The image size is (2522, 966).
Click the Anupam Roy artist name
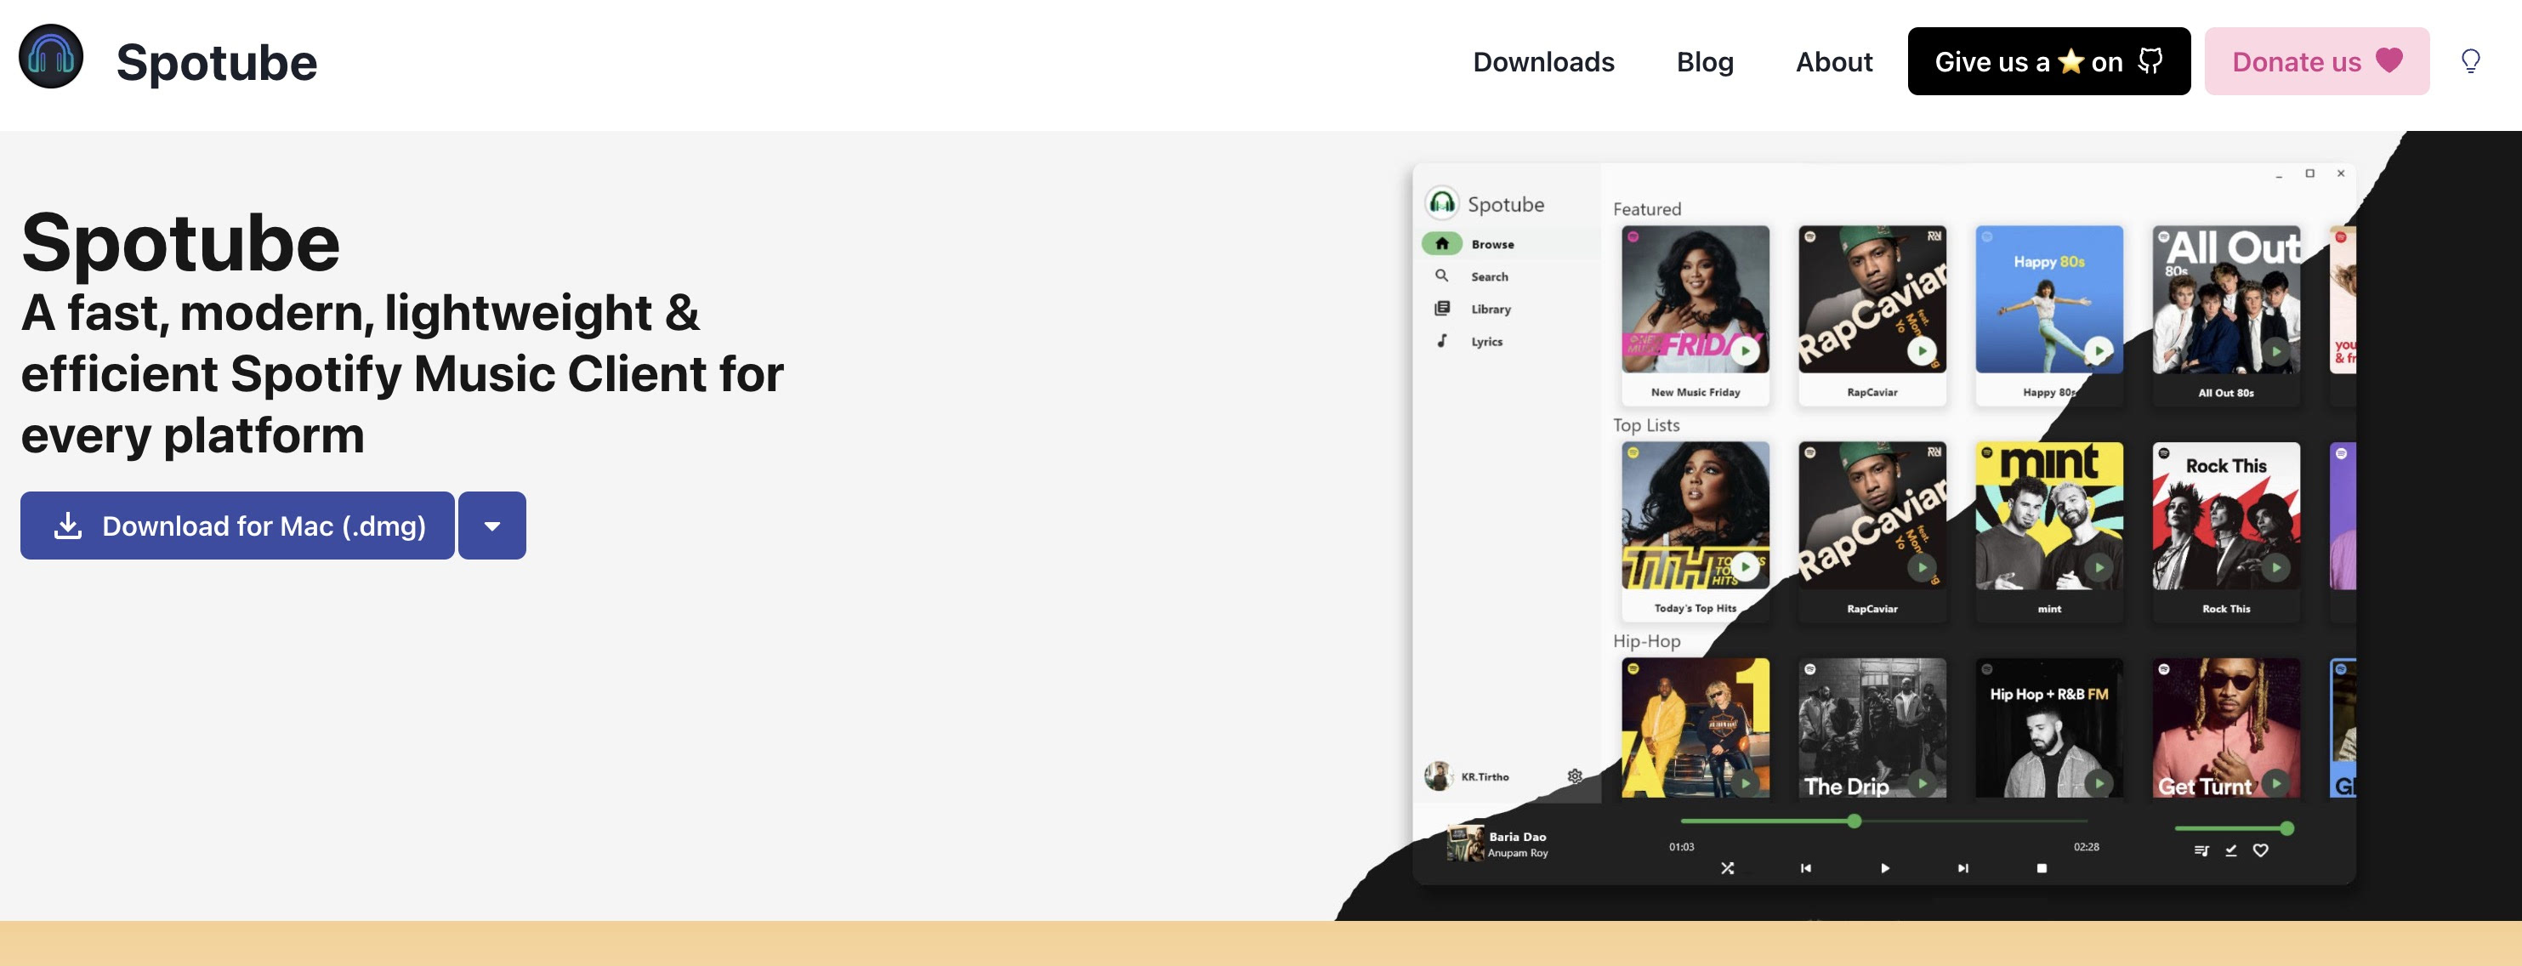point(1518,854)
